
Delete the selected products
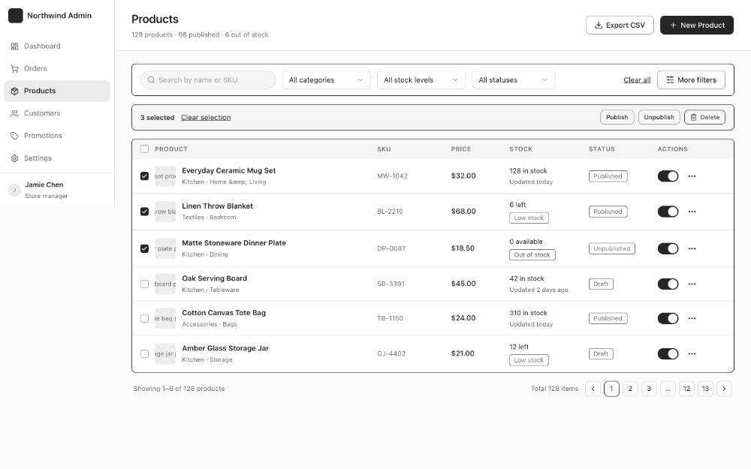coord(704,117)
